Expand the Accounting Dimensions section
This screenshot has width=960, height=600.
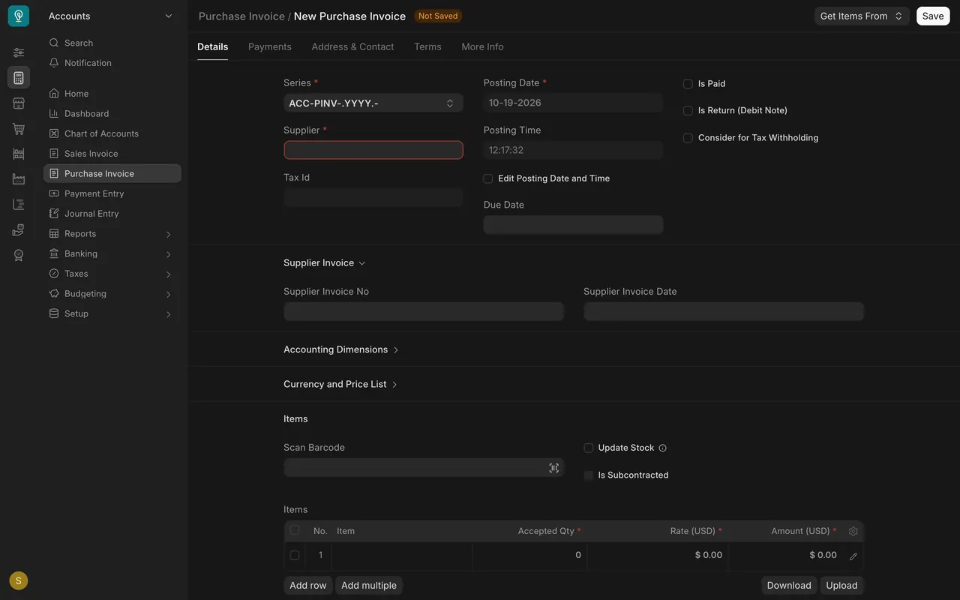coord(341,349)
